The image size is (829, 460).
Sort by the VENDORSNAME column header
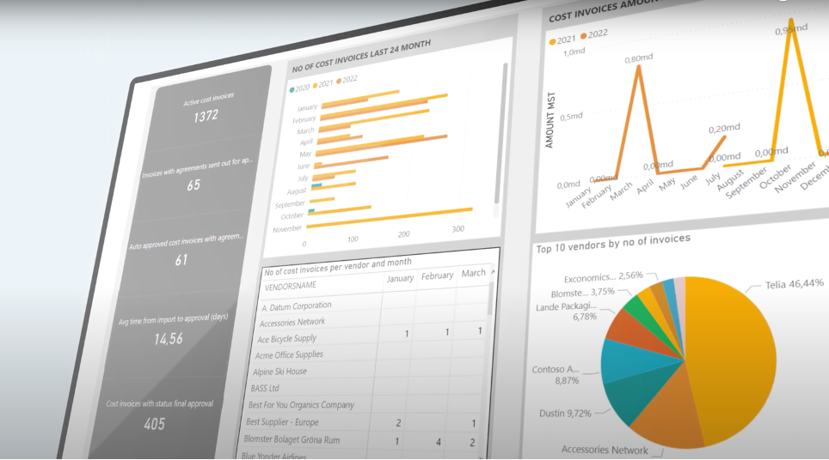(291, 285)
